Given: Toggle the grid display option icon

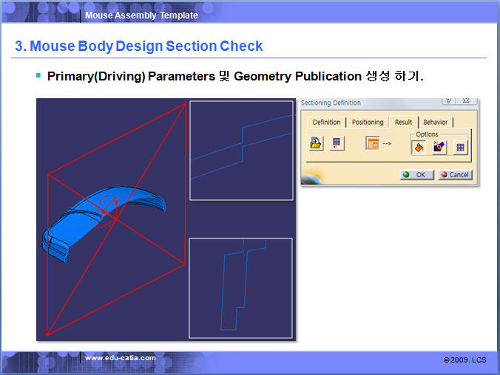Looking at the screenshot, I should 460,147.
